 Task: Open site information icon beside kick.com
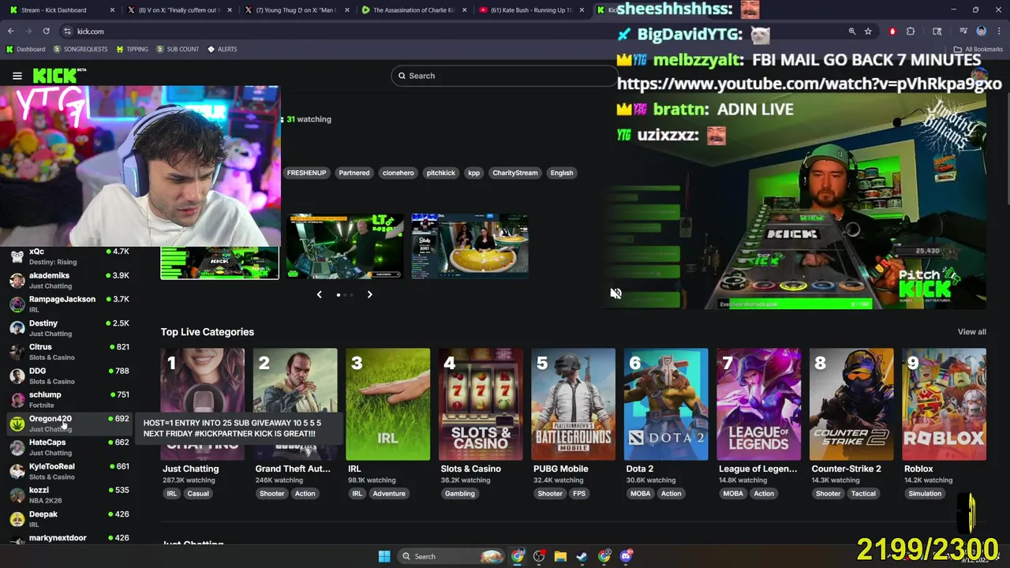(x=67, y=31)
